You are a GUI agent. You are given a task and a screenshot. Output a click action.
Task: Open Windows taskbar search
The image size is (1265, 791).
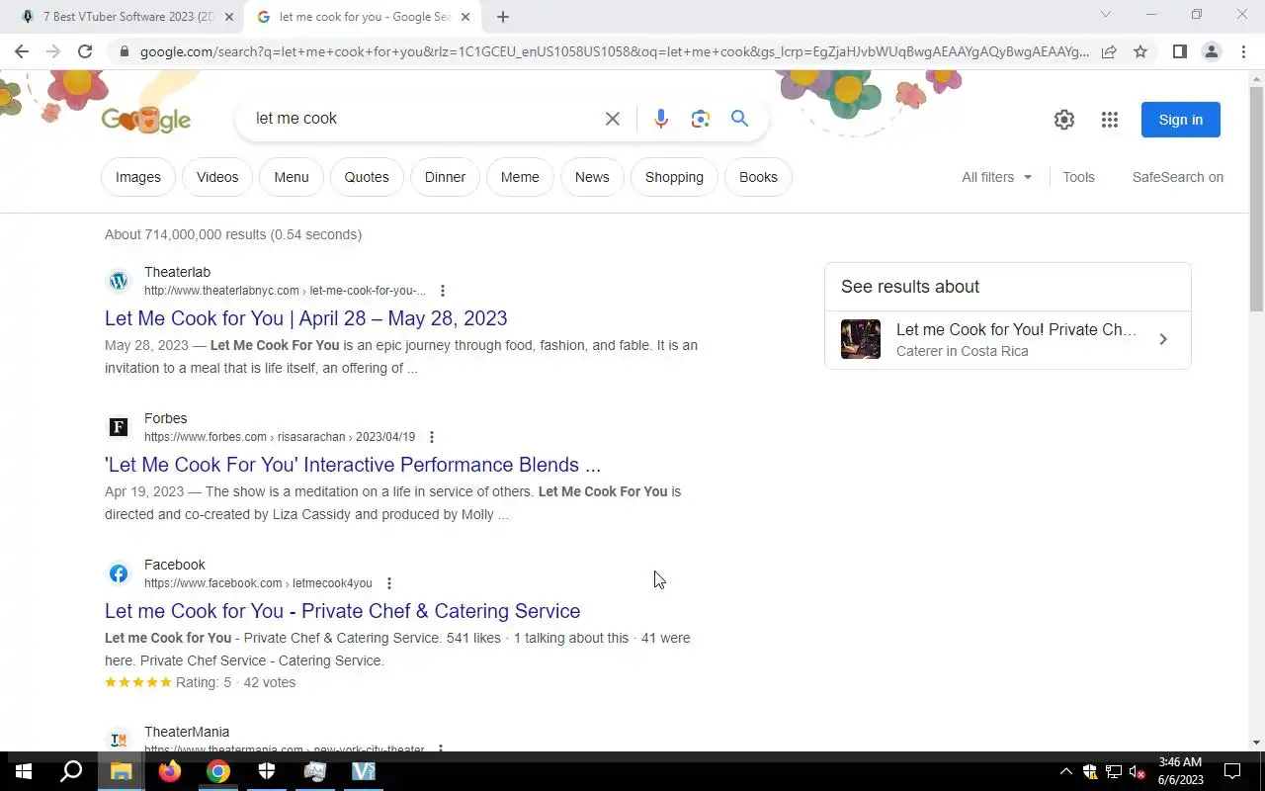coord(71,771)
